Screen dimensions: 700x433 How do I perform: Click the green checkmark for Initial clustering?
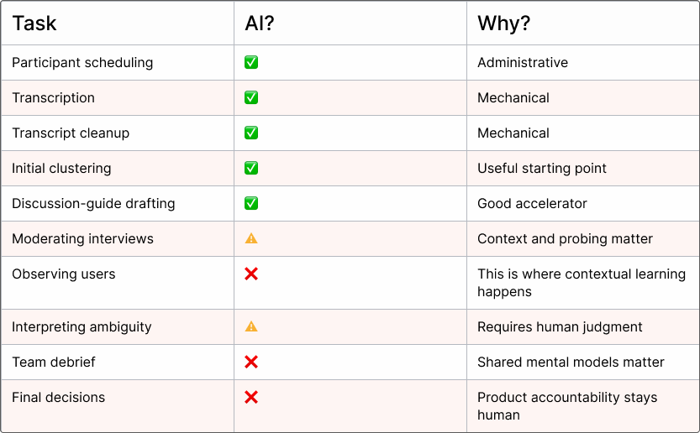[x=251, y=168]
